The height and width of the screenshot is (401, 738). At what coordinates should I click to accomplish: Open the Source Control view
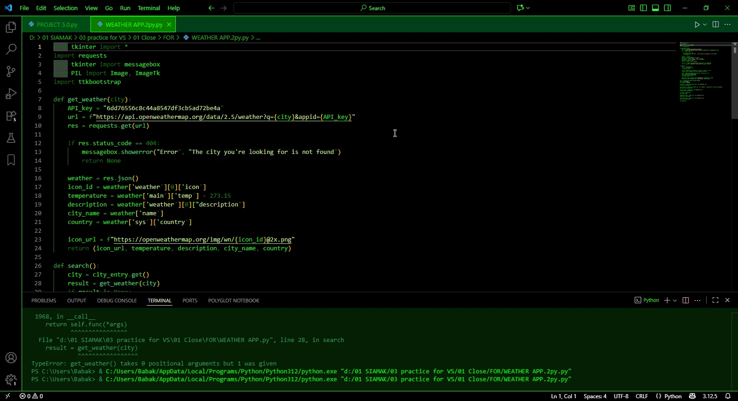point(11,71)
